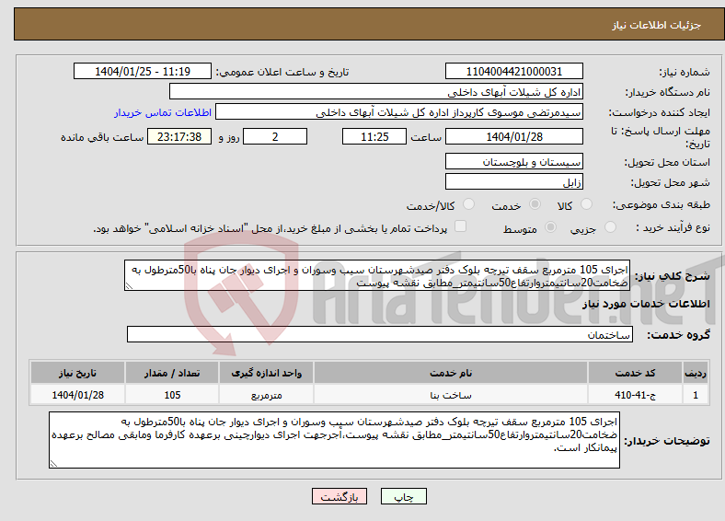Viewport: 725px width, 521px height.
Task: Click the deadline time field 11:25
Action: pos(374,136)
